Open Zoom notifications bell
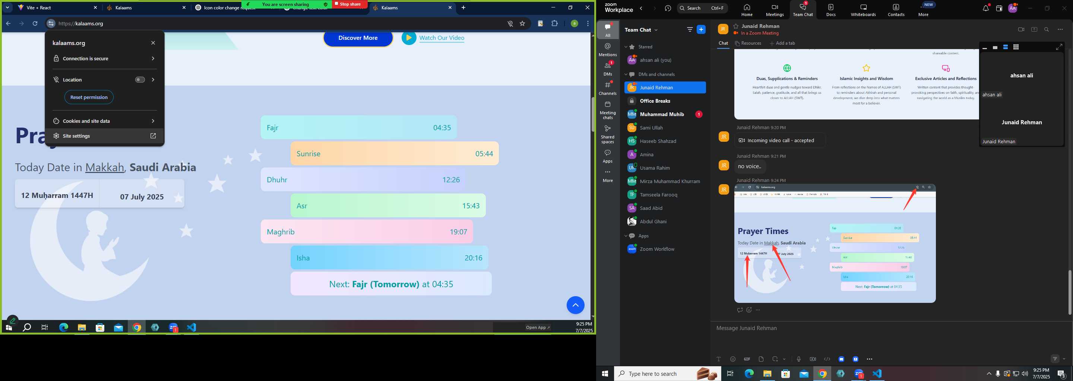 [x=985, y=8]
